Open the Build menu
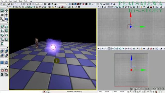This screenshot has width=165, height=93. point(20,1)
